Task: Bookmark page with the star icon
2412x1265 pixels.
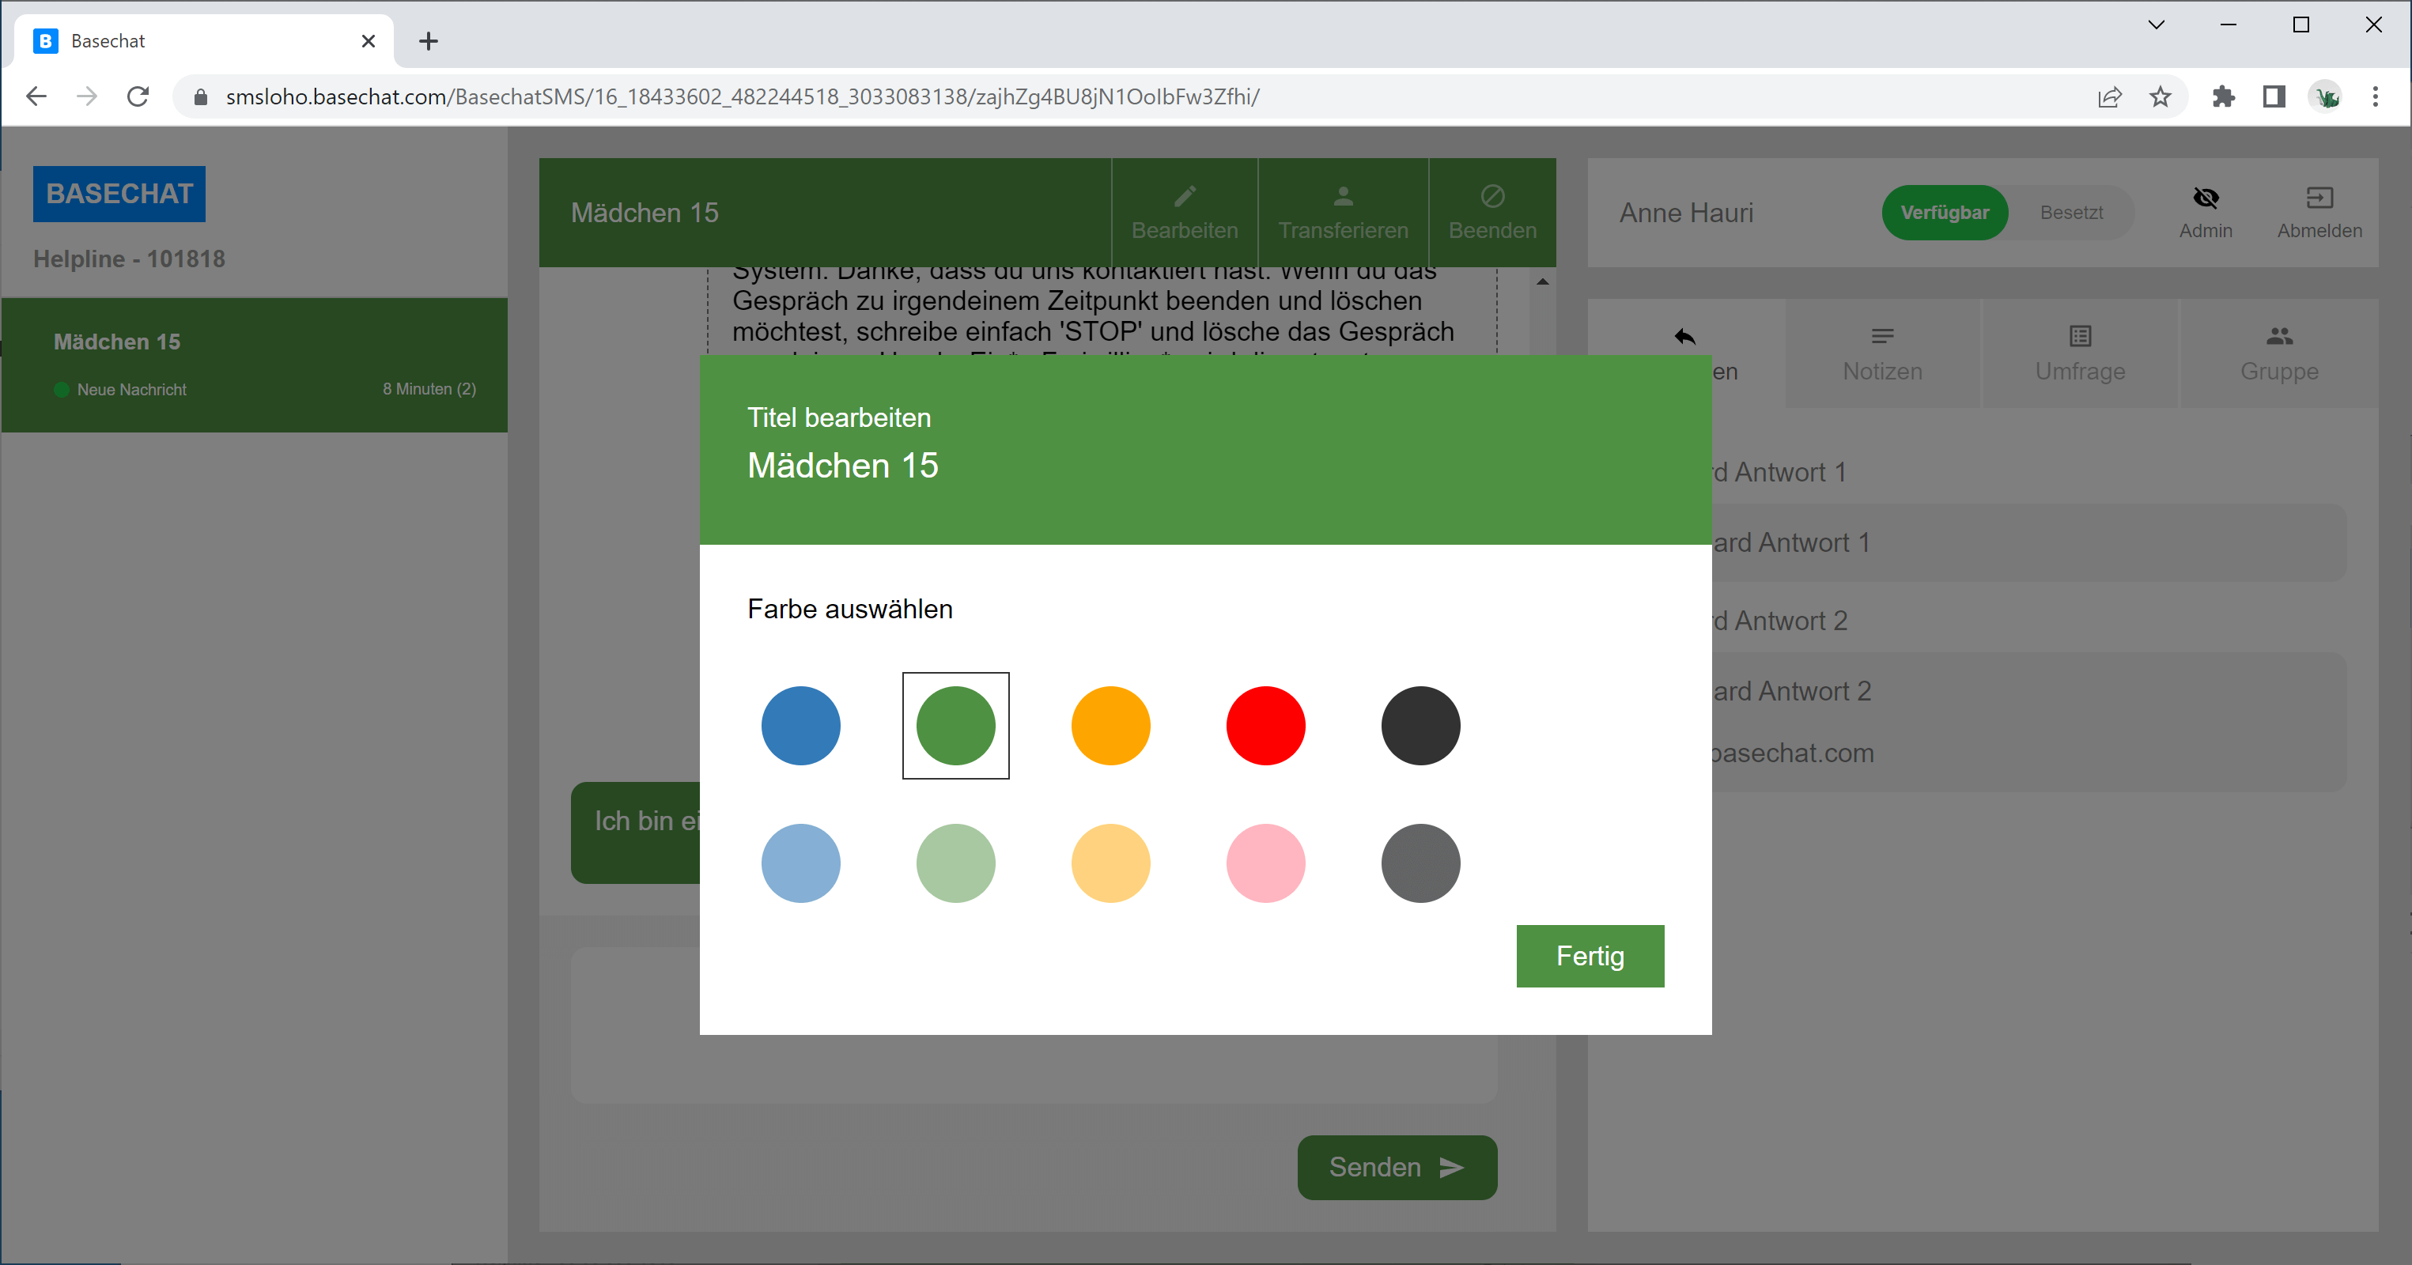Action: click(2161, 96)
